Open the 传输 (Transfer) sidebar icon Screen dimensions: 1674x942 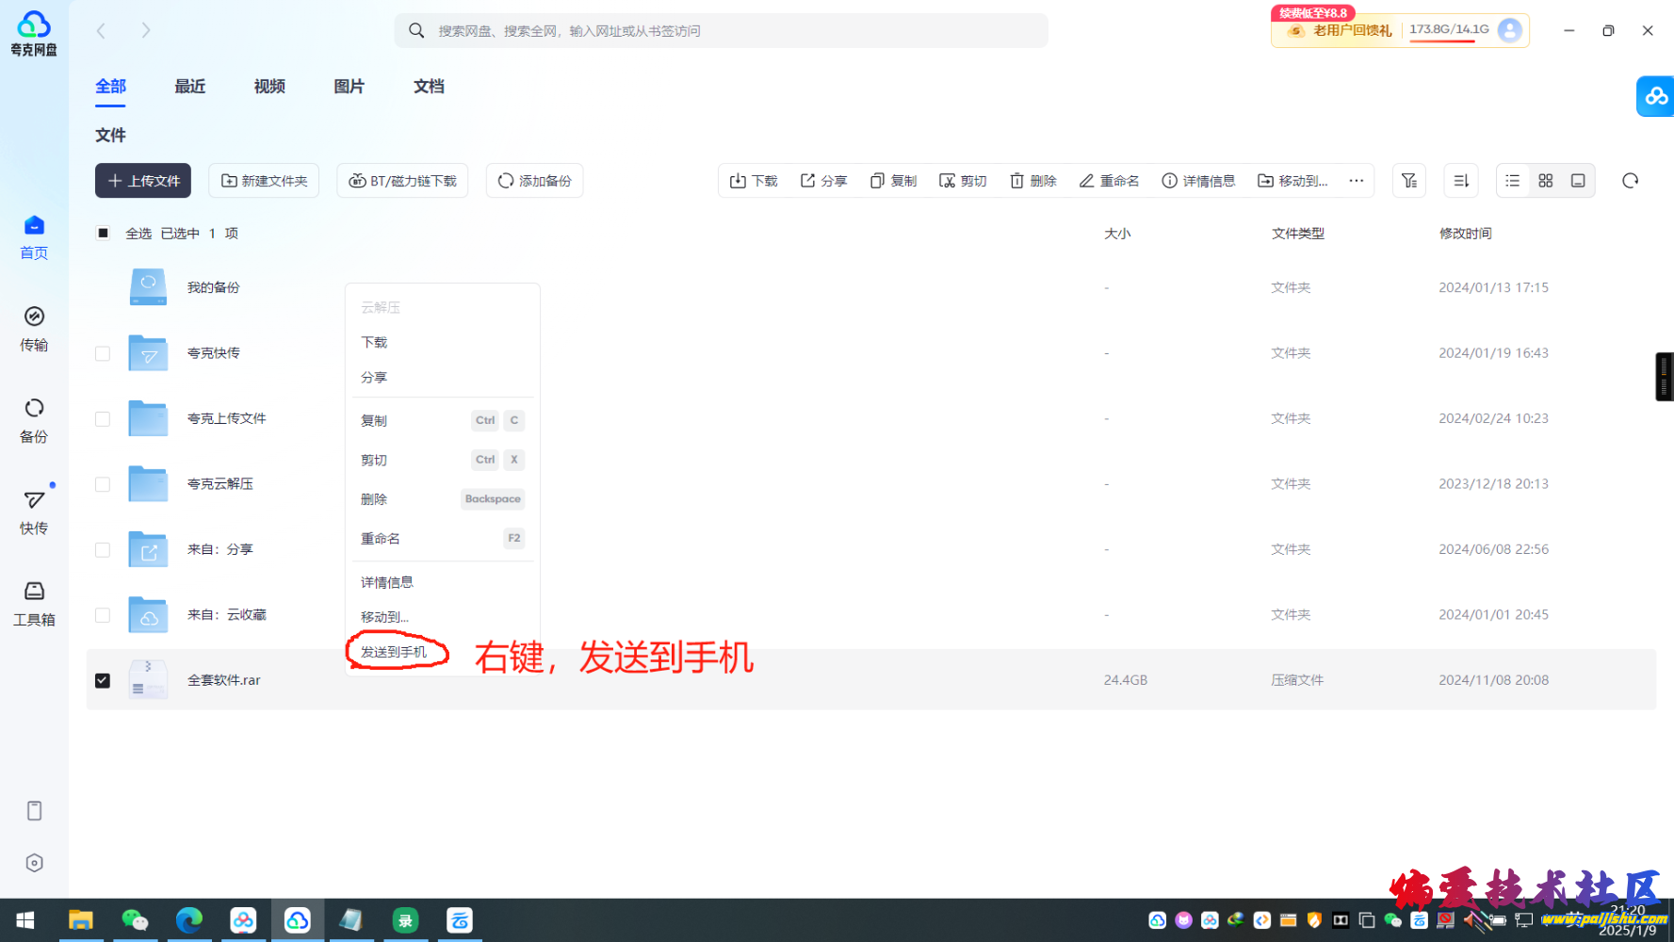[34, 328]
